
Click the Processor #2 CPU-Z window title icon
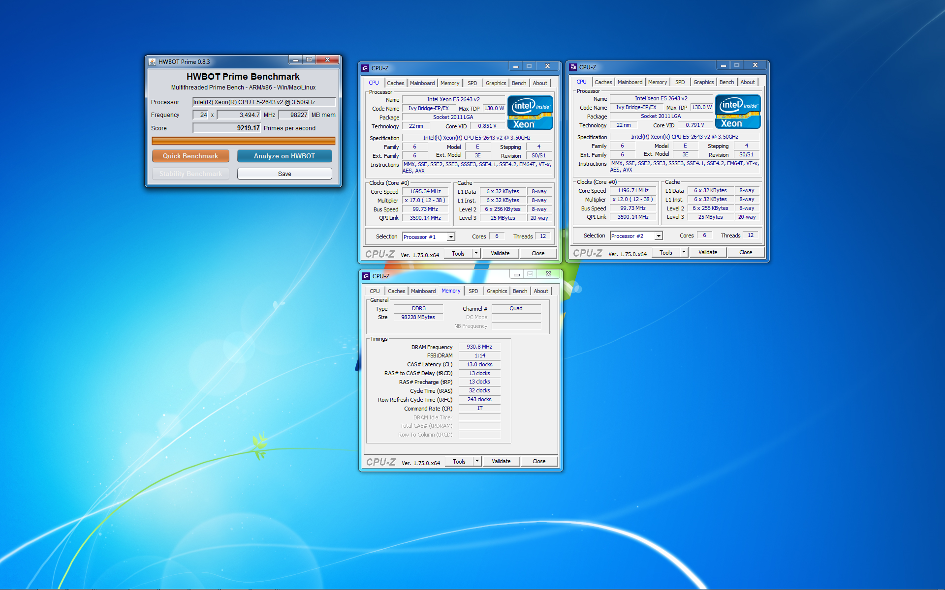tap(573, 67)
